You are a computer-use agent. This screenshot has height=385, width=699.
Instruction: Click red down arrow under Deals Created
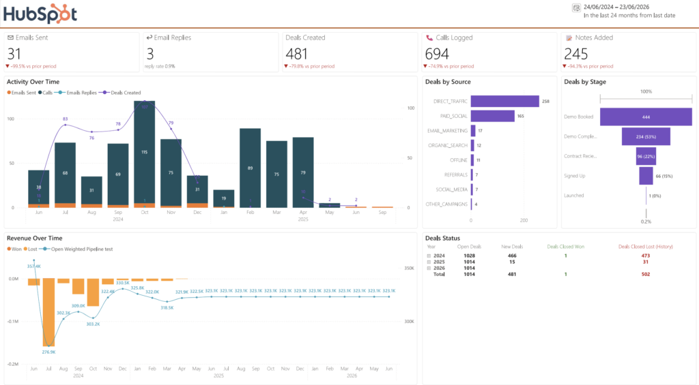(286, 66)
